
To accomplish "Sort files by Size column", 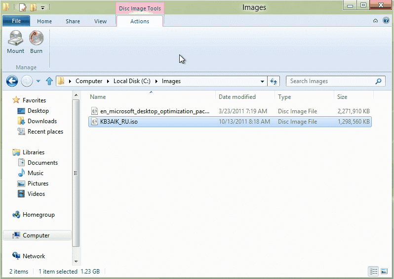I will click(354, 96).
